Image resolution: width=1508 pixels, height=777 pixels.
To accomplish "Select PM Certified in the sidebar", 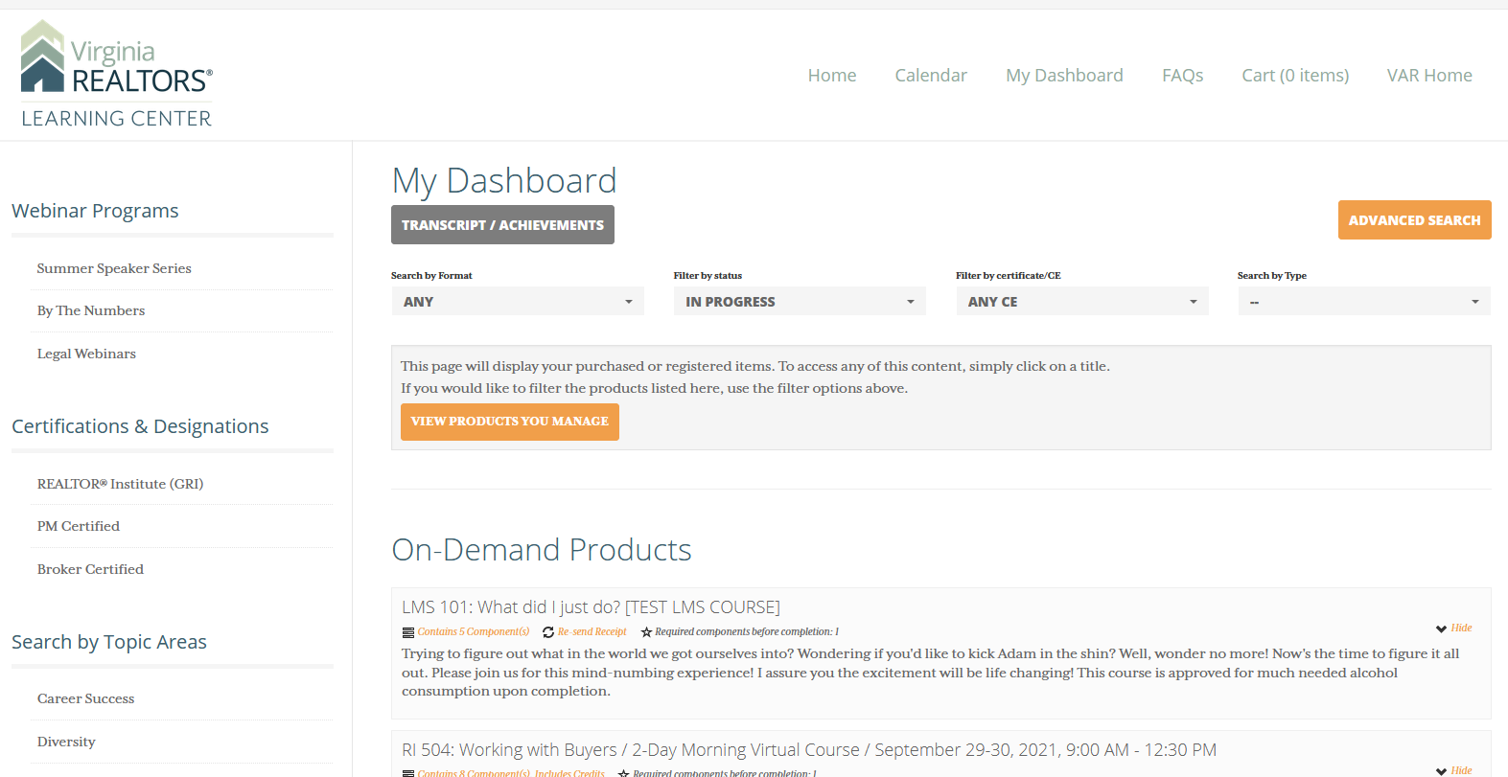I will pyautogui.click(x=79, y=526).
